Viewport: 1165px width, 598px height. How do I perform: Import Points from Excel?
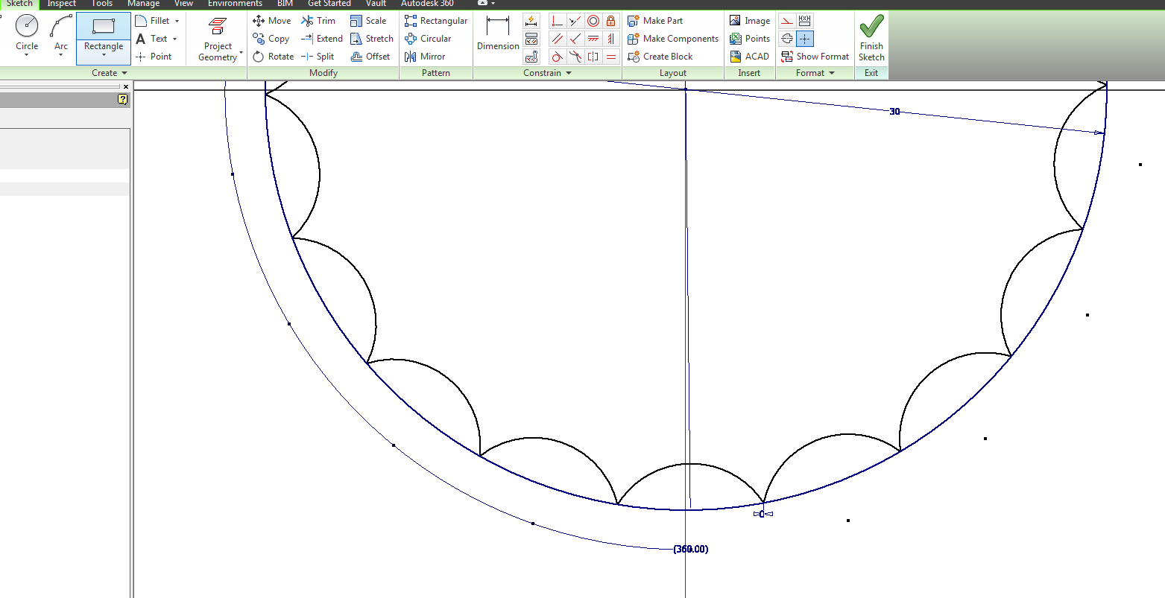[750, 39]
